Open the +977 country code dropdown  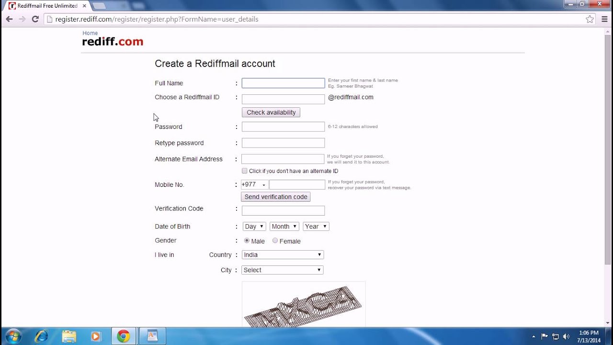pos(254,184)
